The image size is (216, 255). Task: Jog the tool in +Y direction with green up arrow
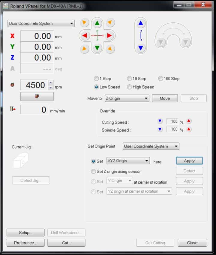click(x=97, y=23)
